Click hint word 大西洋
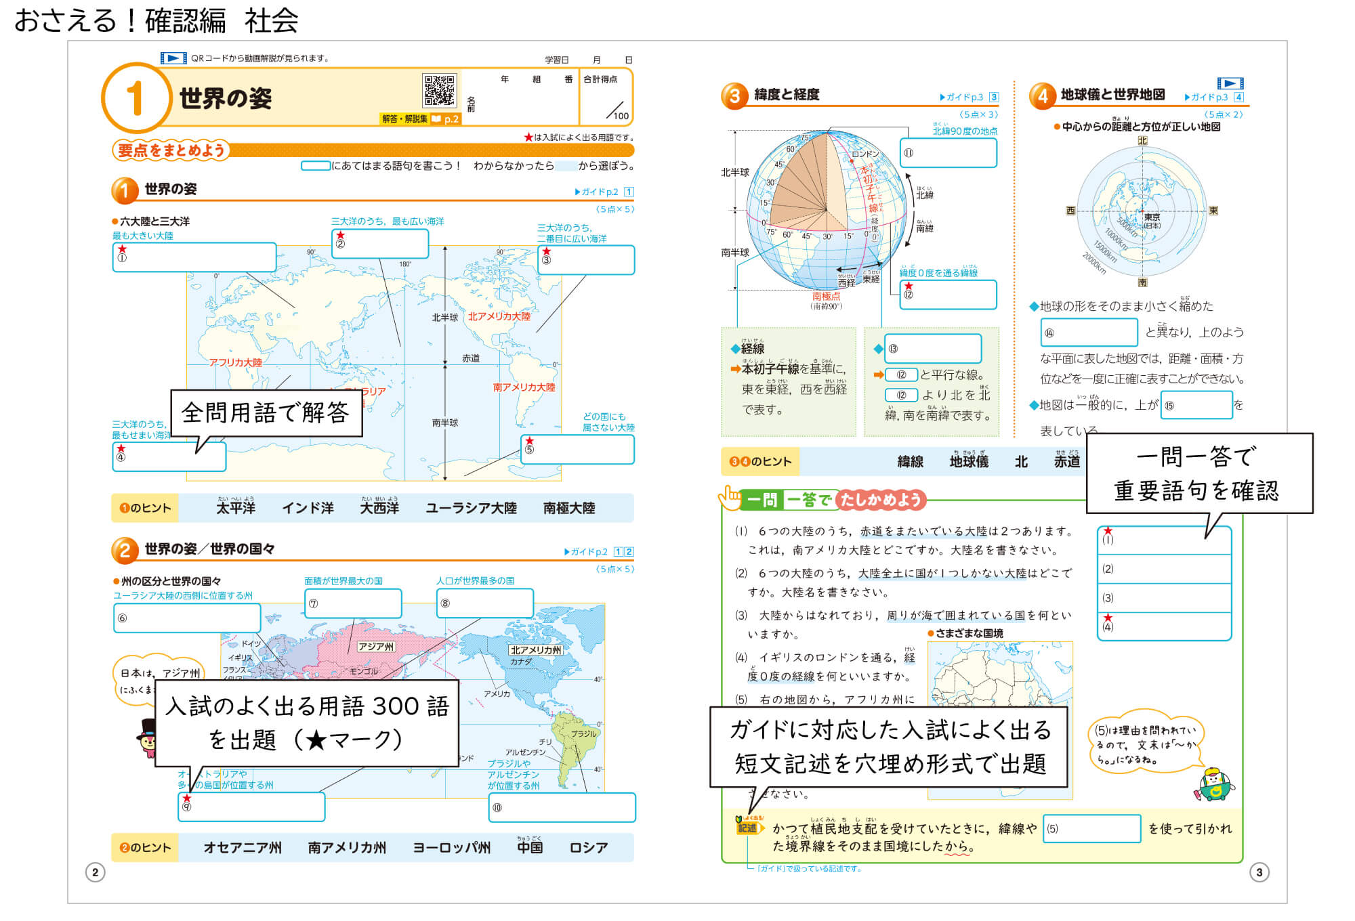 coord(380,508)
